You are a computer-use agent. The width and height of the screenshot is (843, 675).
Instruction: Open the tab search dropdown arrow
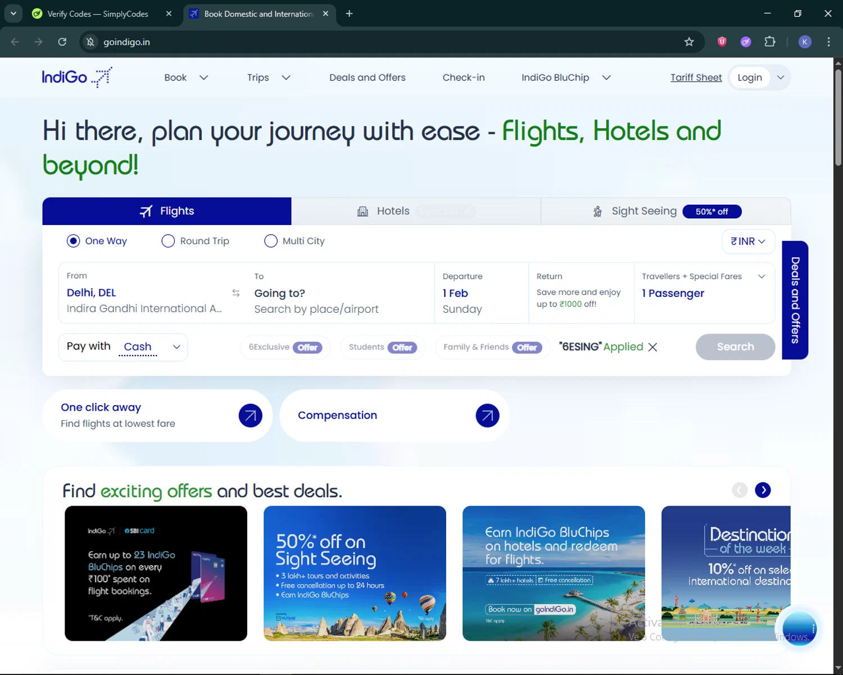[x=13, y=13]
